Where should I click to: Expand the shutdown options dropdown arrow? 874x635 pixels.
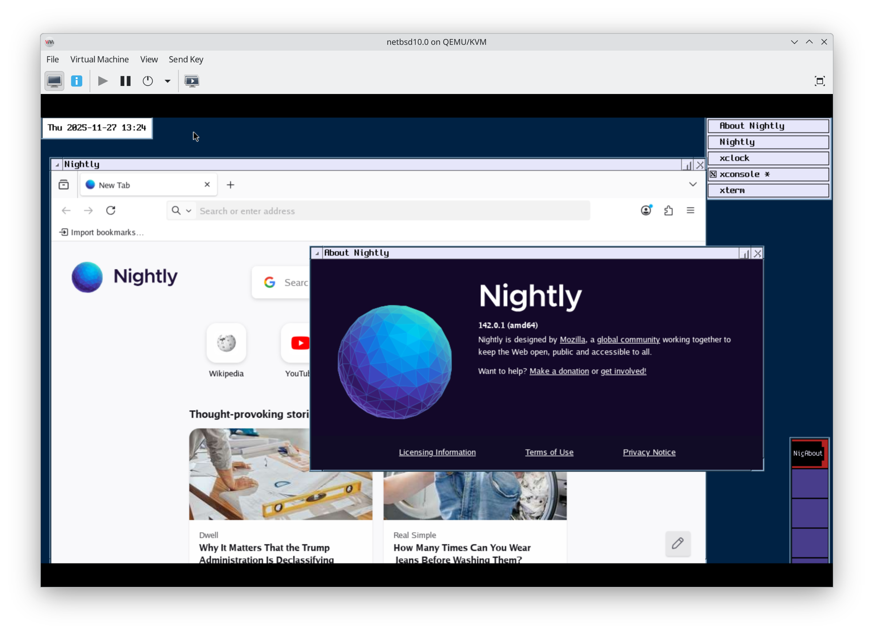tap(168, 81)
